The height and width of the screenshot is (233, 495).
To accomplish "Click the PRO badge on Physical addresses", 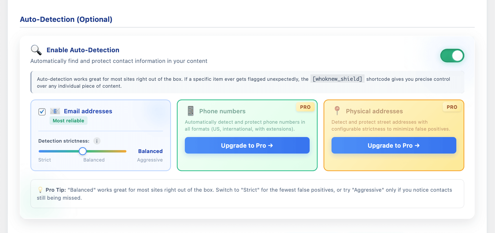I will pyautogui.click(x=452, y=107).
